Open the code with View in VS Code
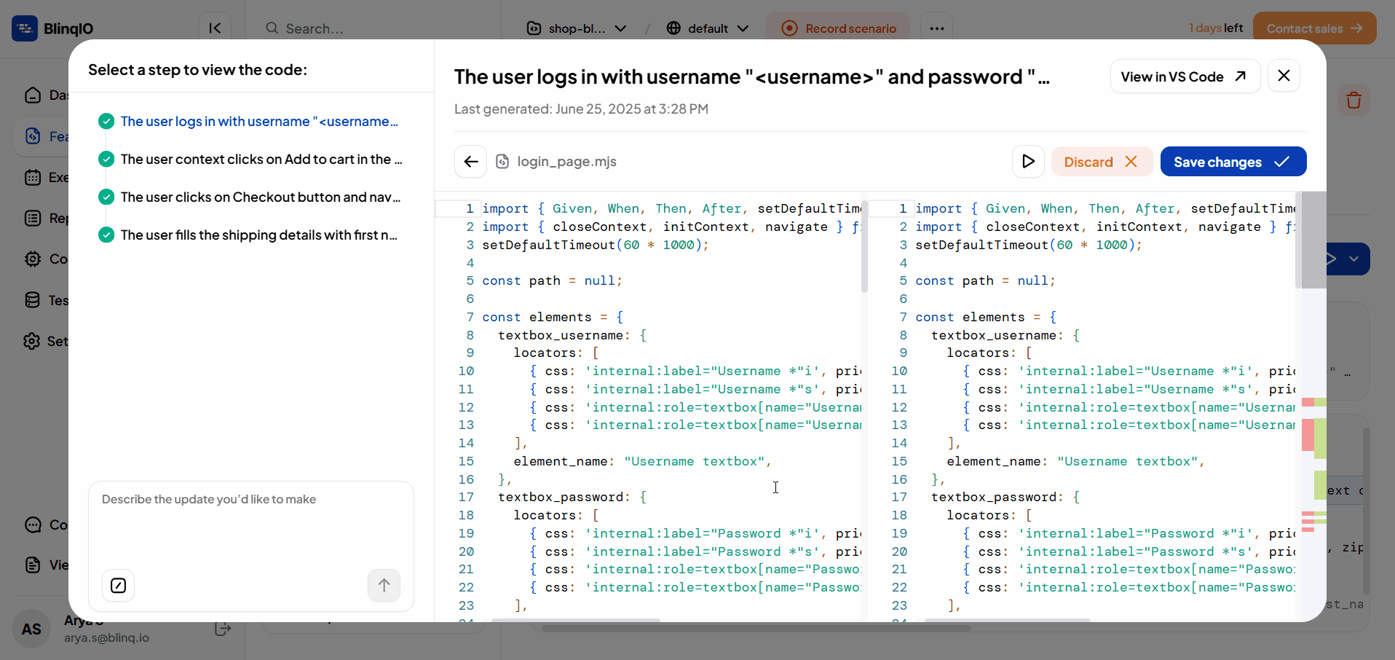 1184,76
